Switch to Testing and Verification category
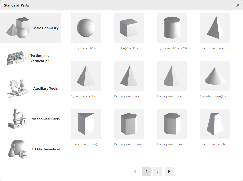The image size is (243, 181). tap(31, 58)
